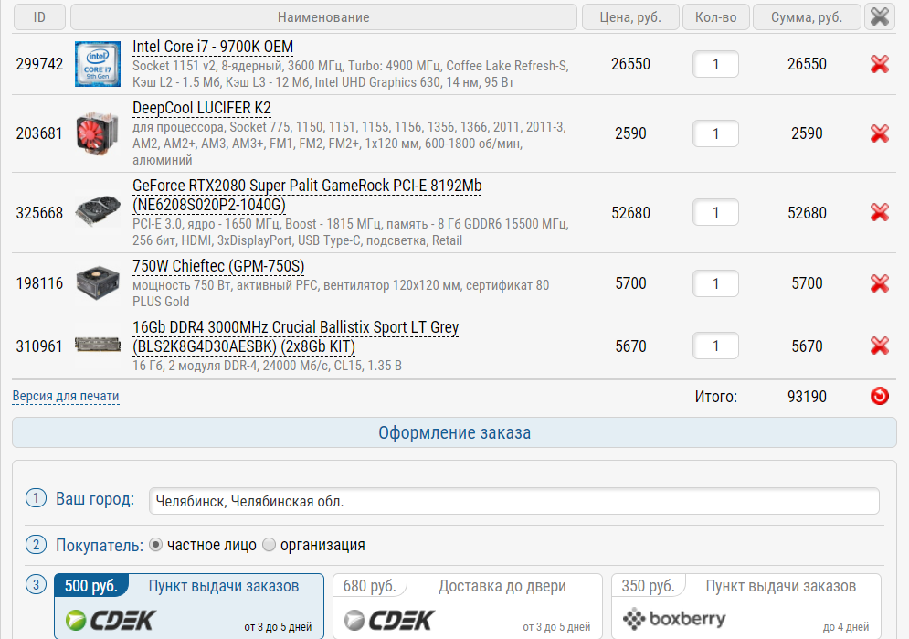Choose CDEK pickup point for 500 руб.
909x639 pixels.
pyautogui.click(x=189, y=606)
